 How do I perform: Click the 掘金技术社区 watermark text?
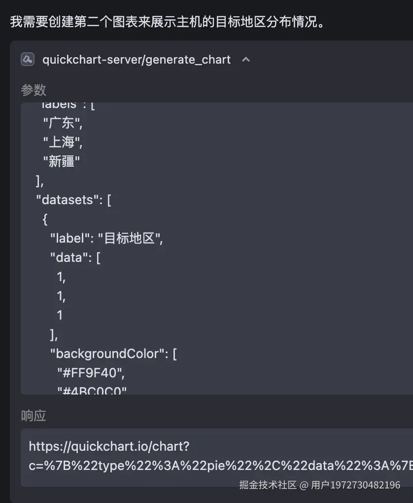[268, 485]
